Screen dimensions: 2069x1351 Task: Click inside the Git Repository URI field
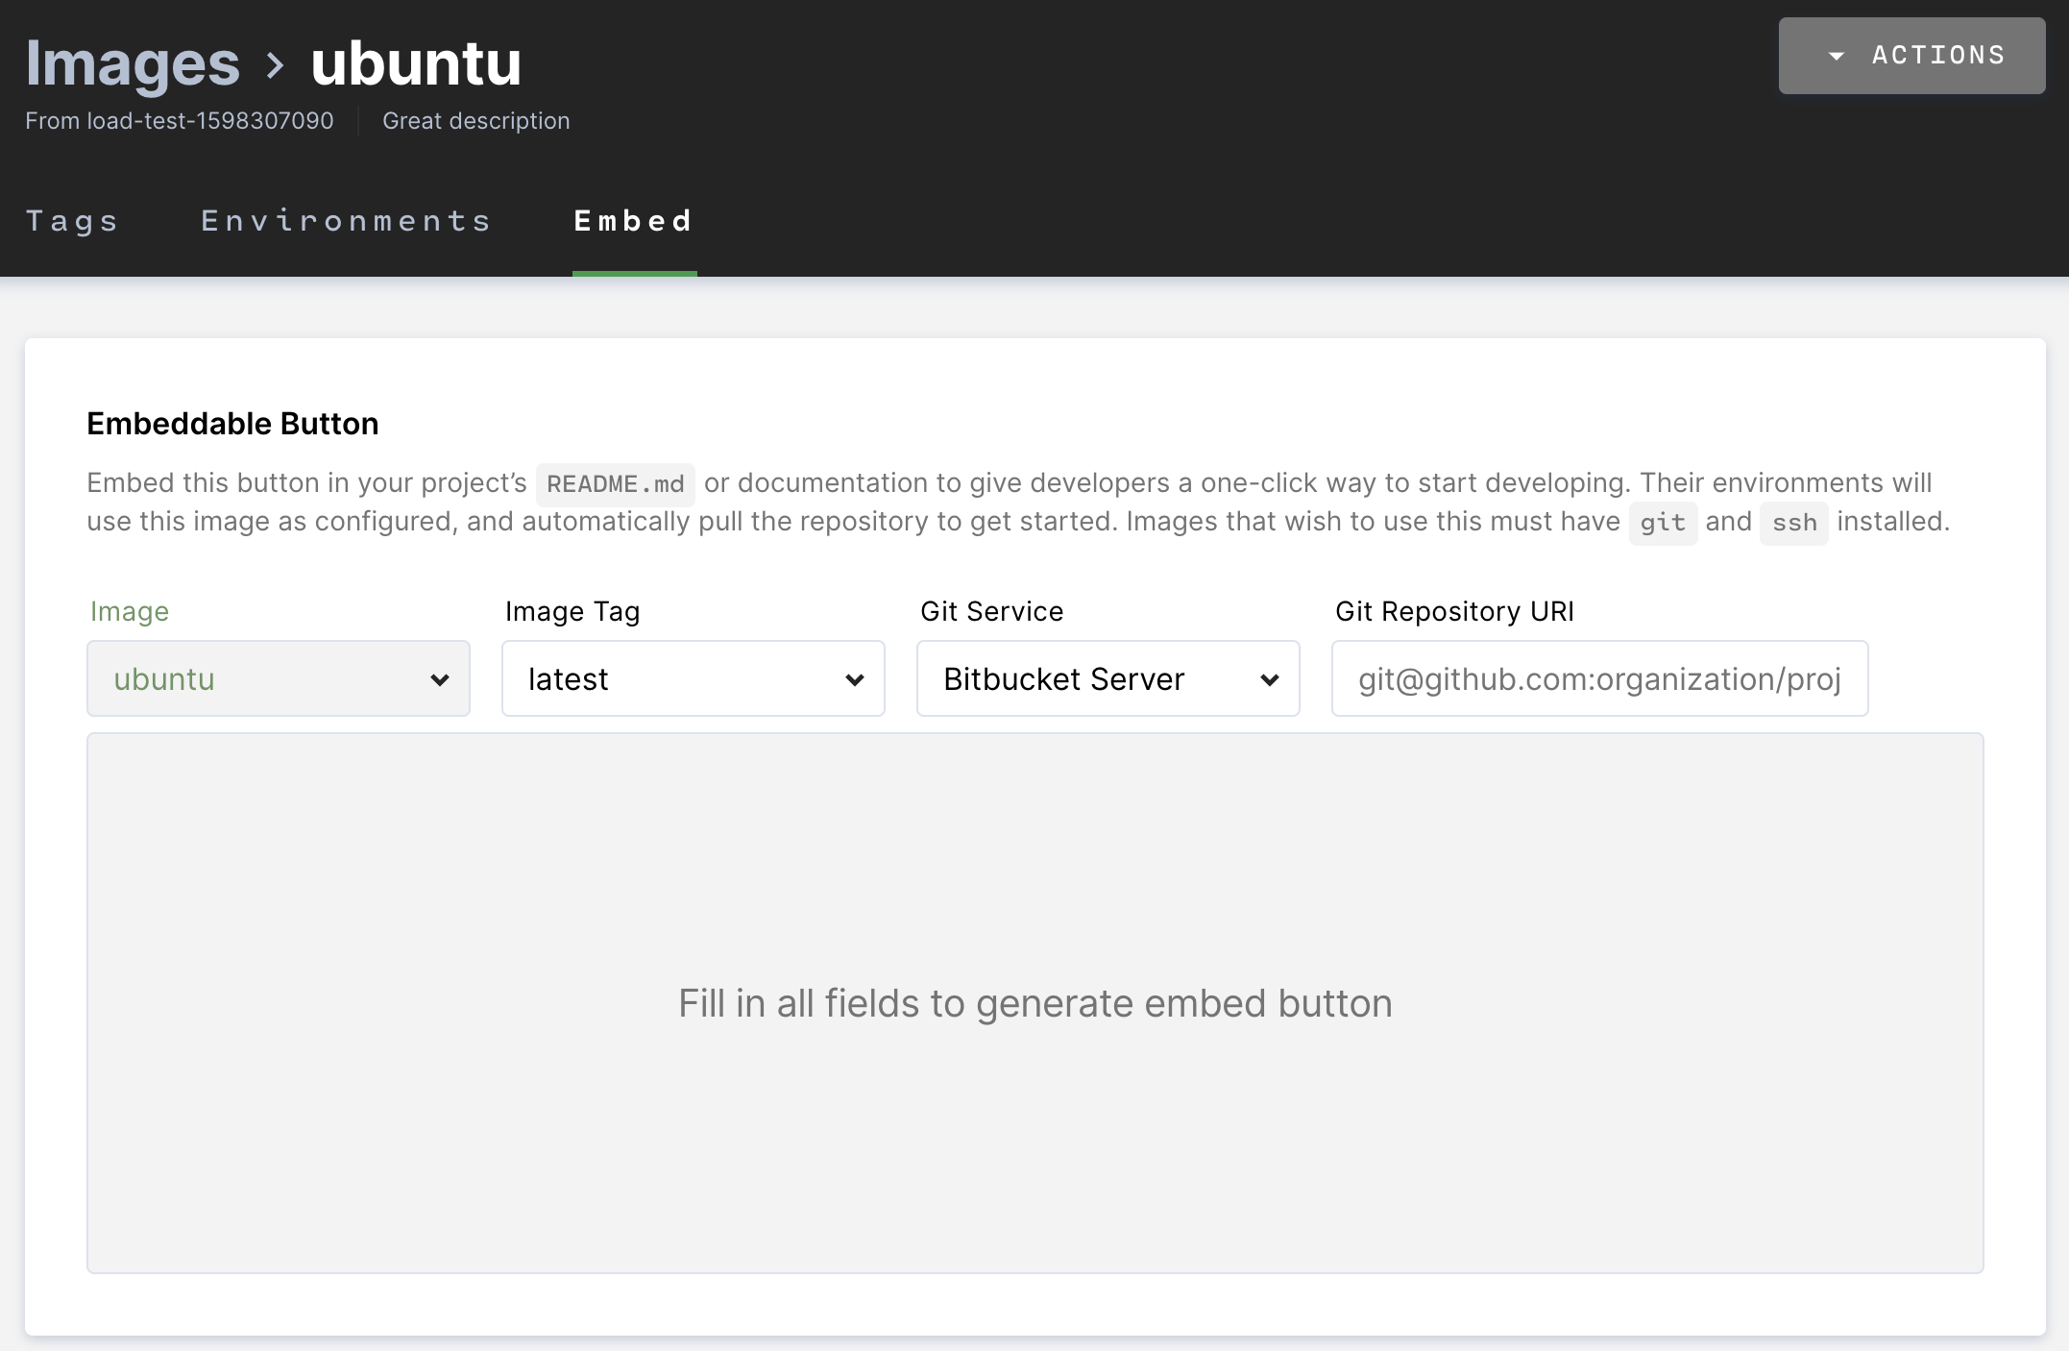[x=1598, y=678]
